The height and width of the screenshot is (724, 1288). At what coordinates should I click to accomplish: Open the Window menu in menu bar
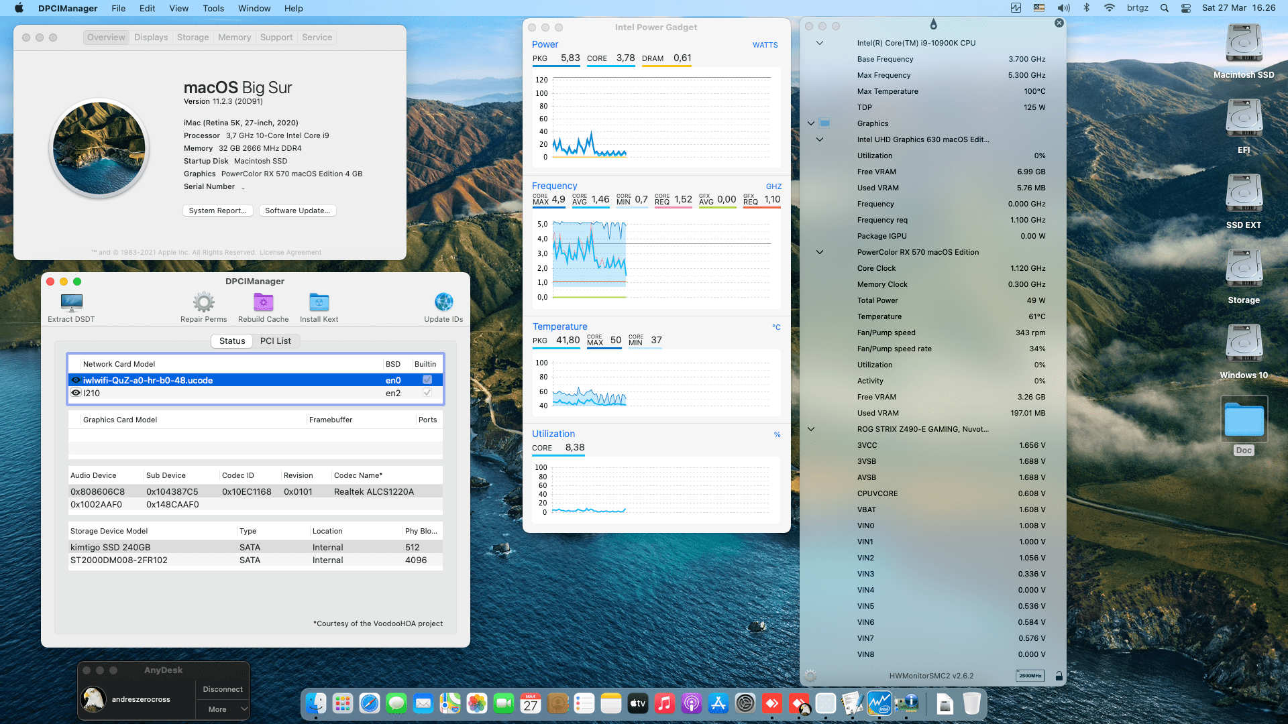[x=254, y=8]
